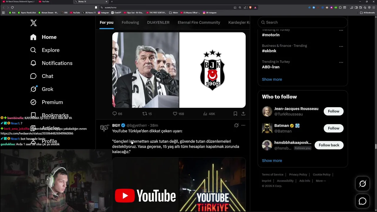
Task: Open the ABD-İran trend
Action: [x=271, y=67]
